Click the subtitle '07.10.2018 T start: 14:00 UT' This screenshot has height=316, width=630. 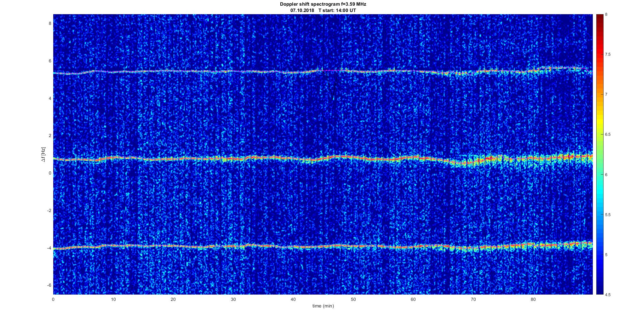323,10
